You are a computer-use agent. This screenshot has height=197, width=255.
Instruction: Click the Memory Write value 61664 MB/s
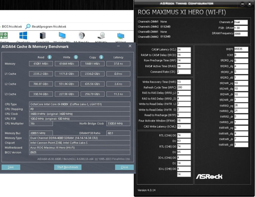pos(67,64)
